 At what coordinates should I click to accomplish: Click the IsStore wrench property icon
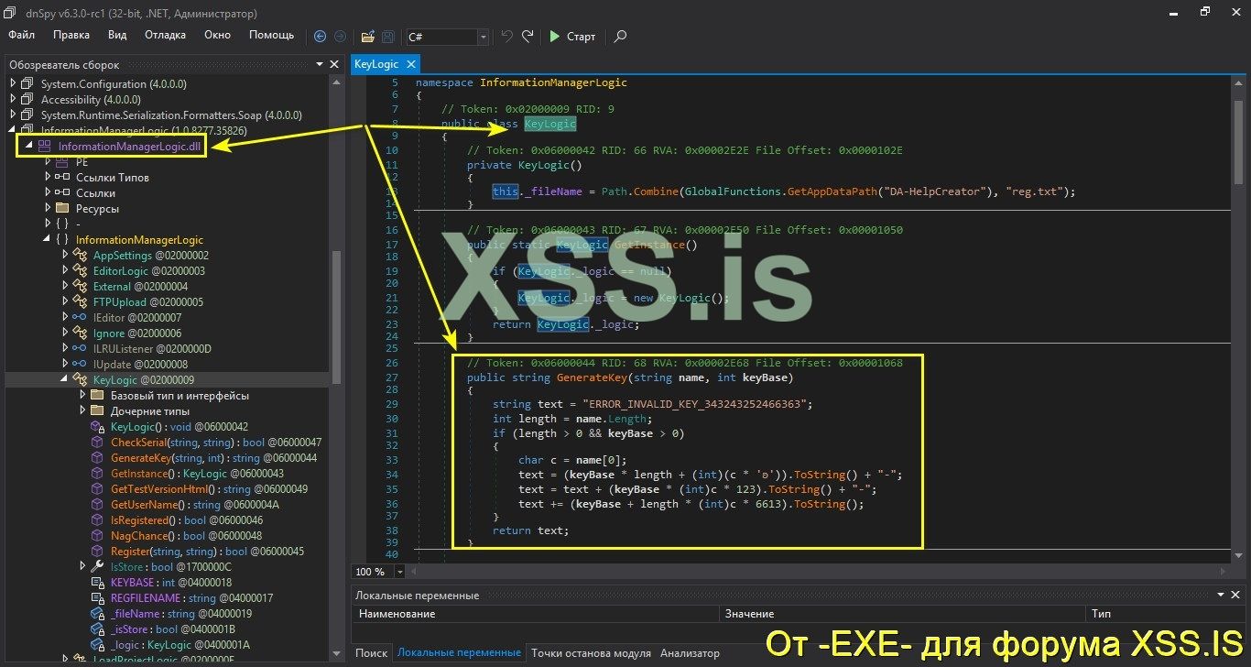tap(96, 566)
